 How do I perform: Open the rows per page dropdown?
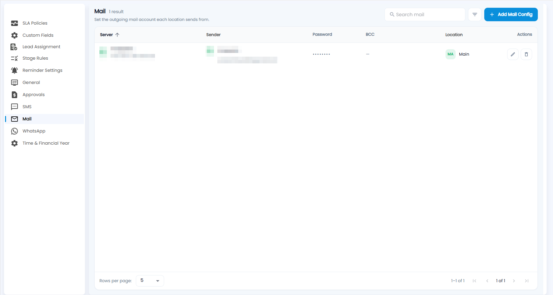tap(150, 281)
